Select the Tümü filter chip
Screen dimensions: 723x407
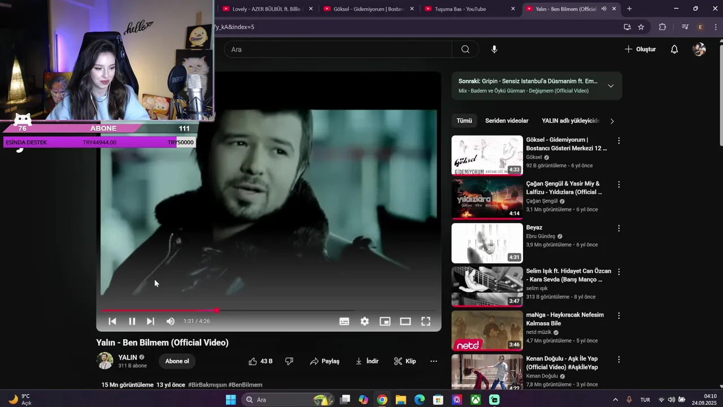point(464,121)
